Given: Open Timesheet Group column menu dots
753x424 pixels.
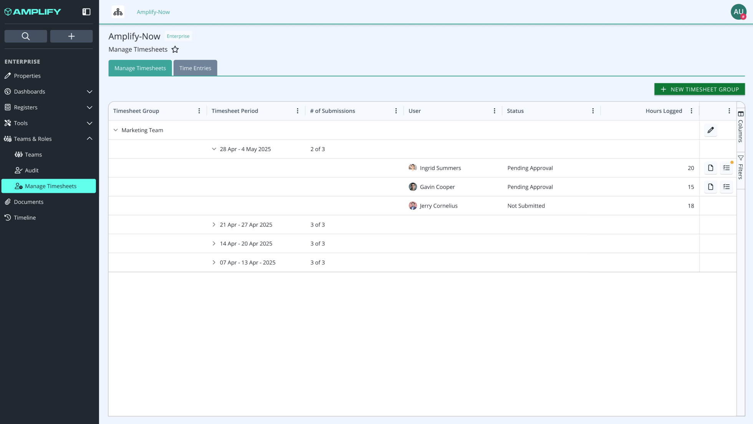Looking at the screenshot, I should coord(199,111).
